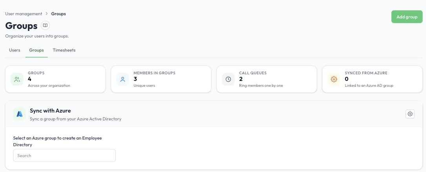Click the breadcrumb chevron separator
426x172 pixels.
47,14
